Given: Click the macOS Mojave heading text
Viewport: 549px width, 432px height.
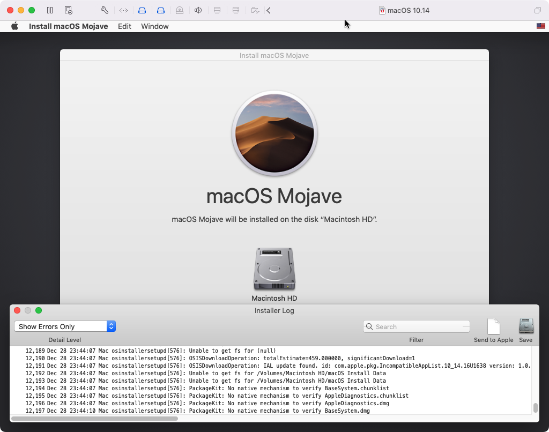Looking at the screenshot, I should pyautogui.click(x=274, y=196).
